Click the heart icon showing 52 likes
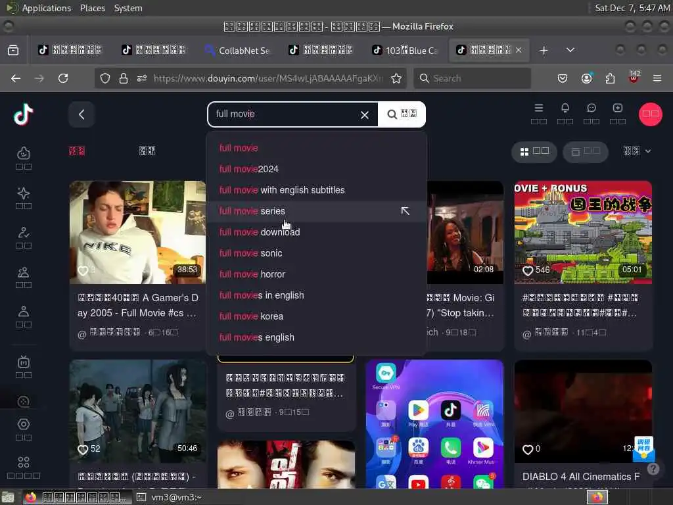 coord(83,449)
